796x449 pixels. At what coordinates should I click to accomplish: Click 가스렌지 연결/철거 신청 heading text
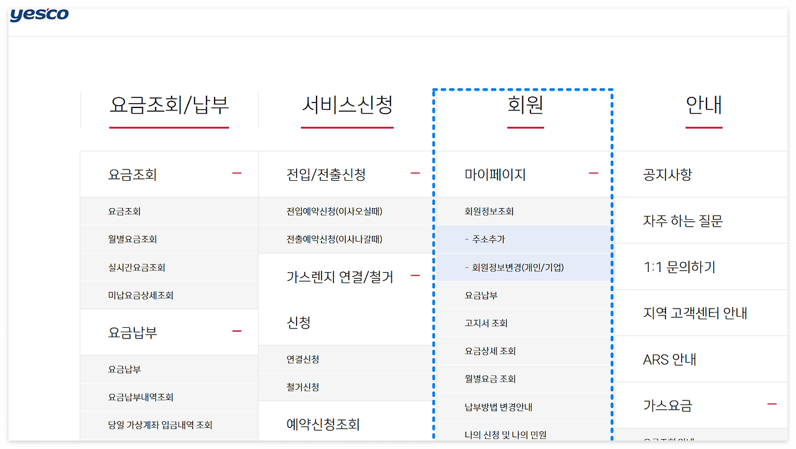340,299
